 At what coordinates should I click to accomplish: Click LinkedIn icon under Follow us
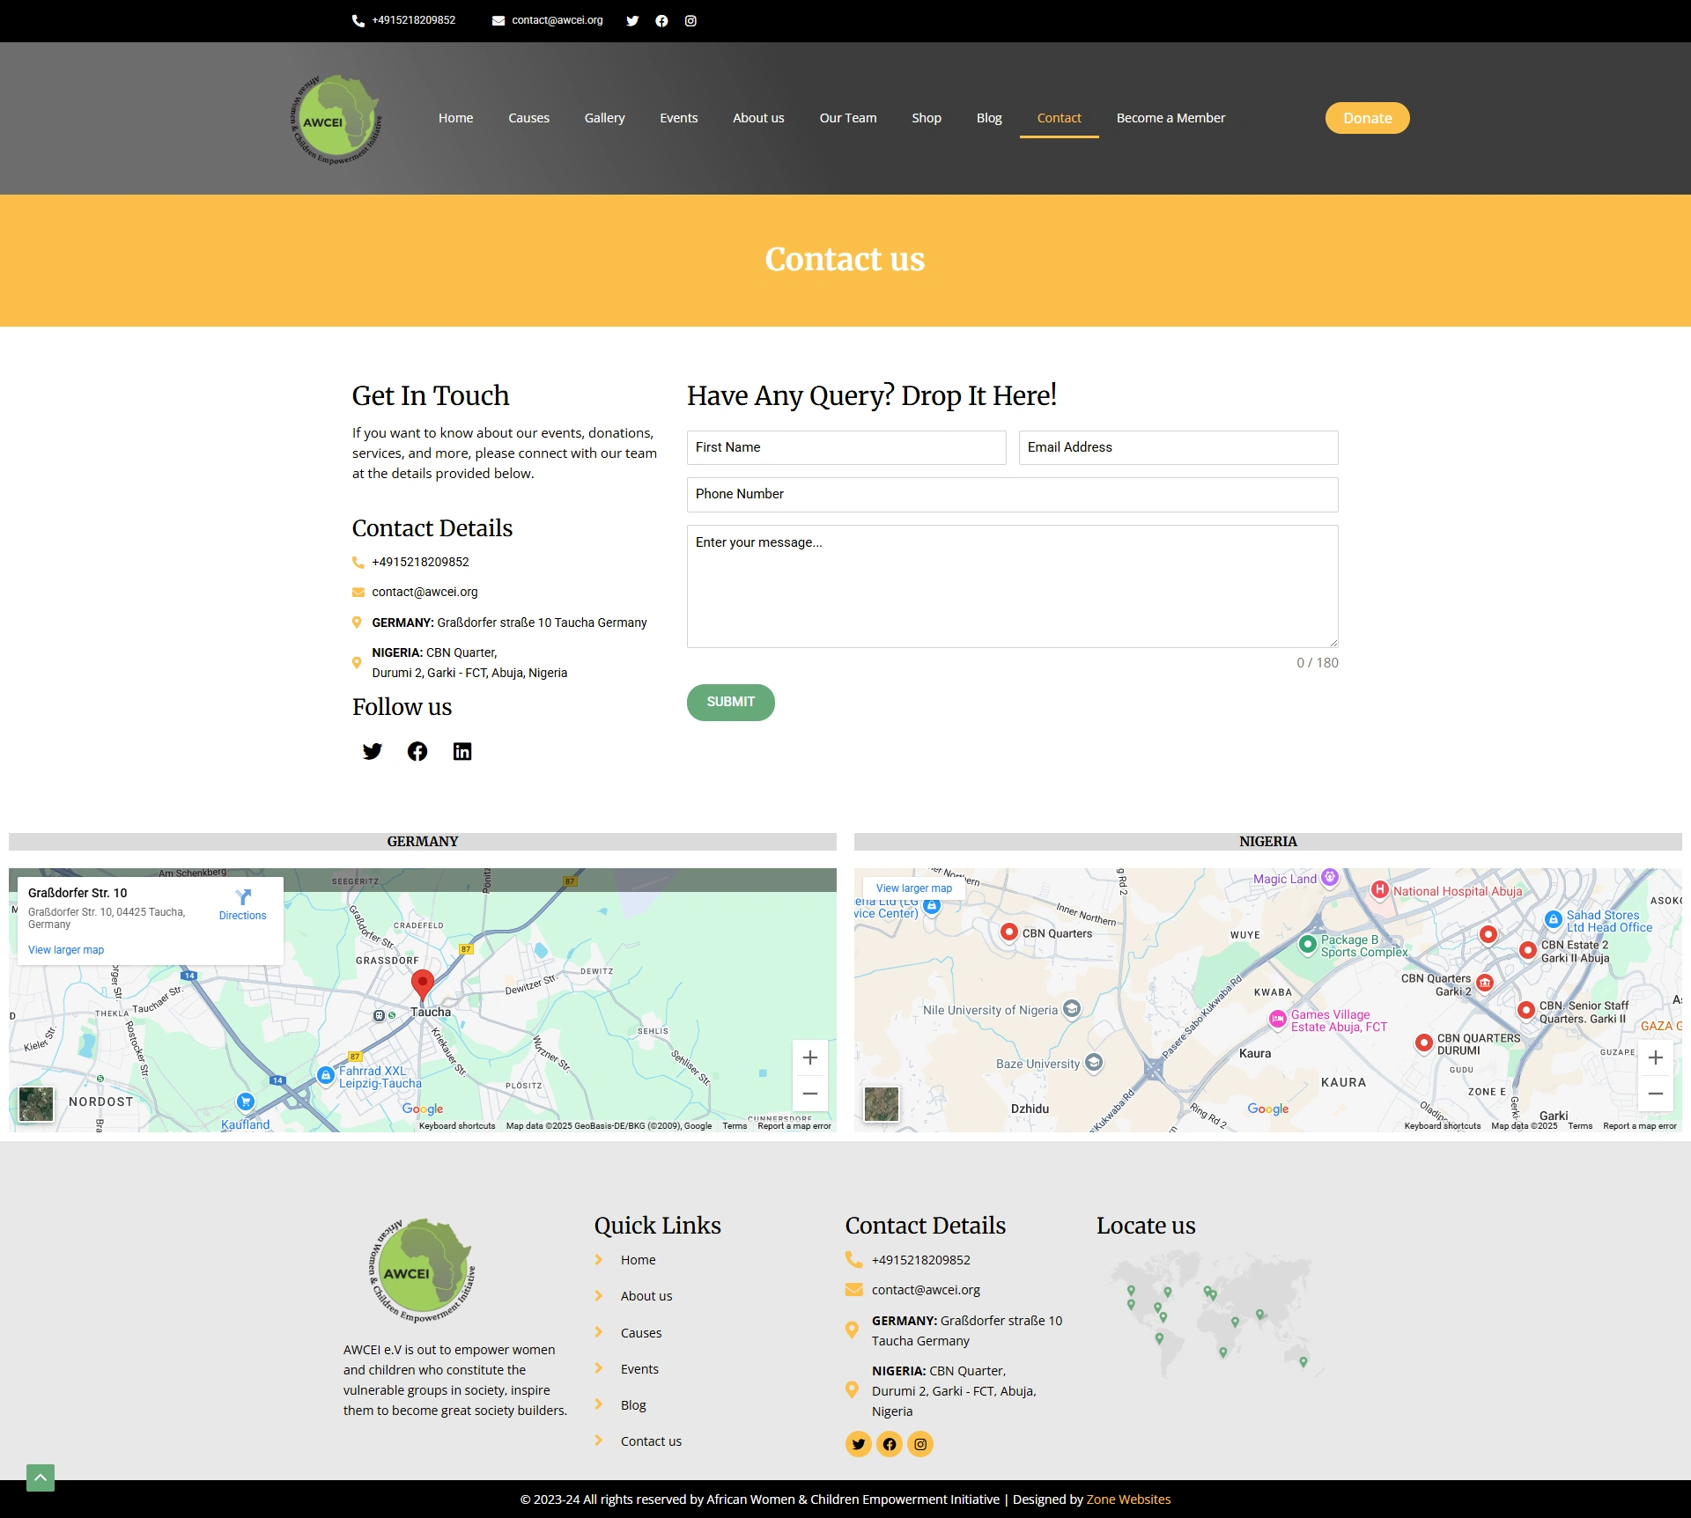[x=462, y=751]
